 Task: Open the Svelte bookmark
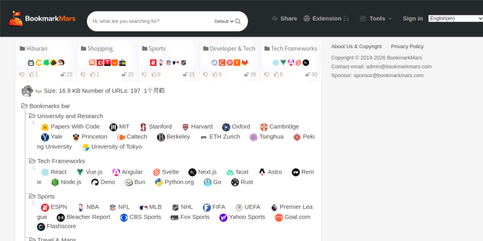pyautogui.click(x=165, y=172)
